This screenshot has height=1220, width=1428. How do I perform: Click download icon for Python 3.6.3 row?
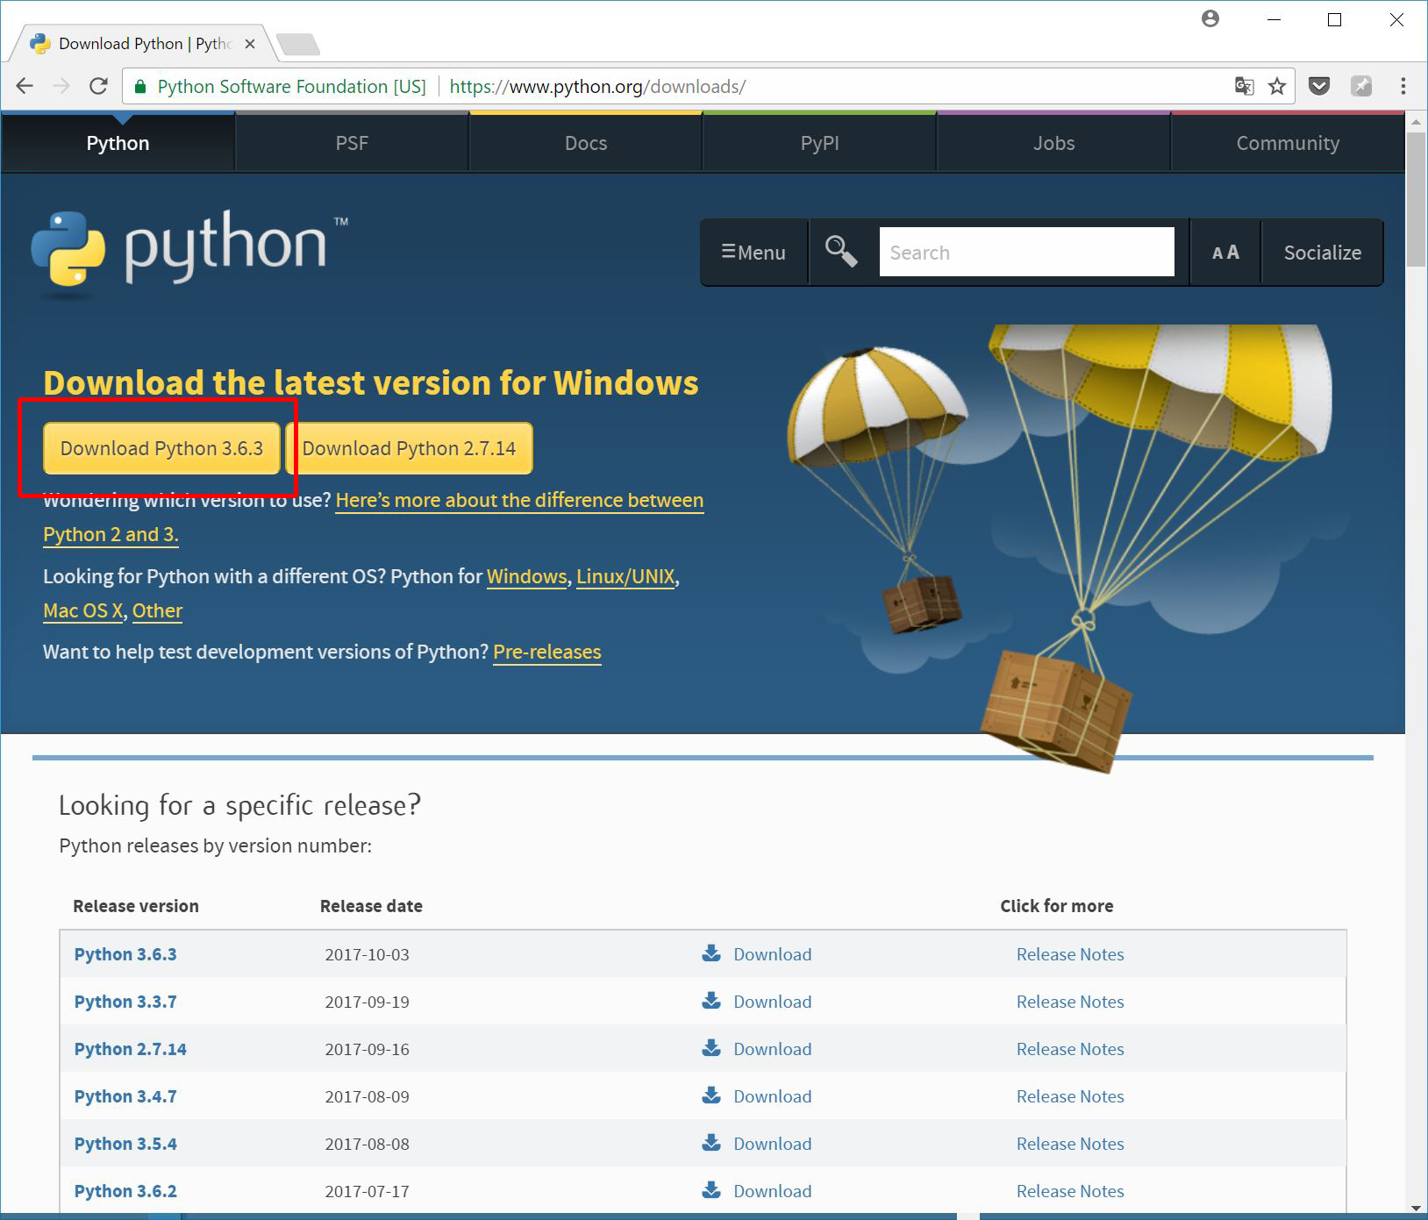click(x=711, y=953)
